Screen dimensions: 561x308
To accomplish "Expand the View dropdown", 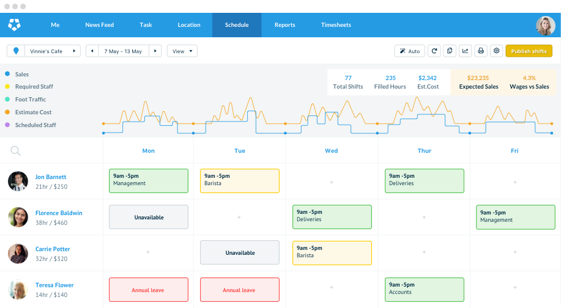I will click(x=182, y=51).
